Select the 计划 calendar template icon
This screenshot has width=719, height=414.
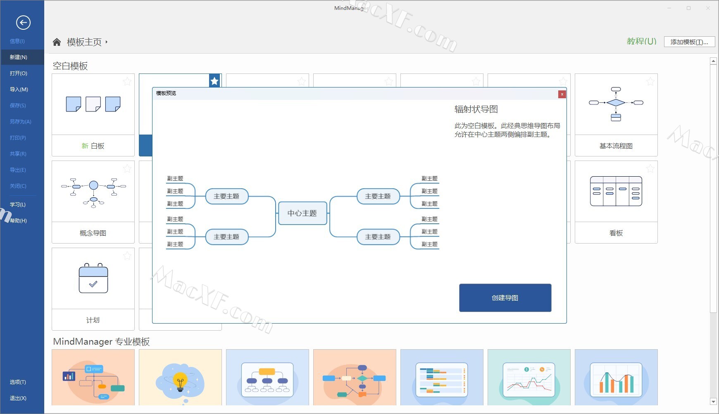tap(93, 278)
